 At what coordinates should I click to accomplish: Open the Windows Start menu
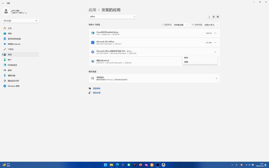106,165
